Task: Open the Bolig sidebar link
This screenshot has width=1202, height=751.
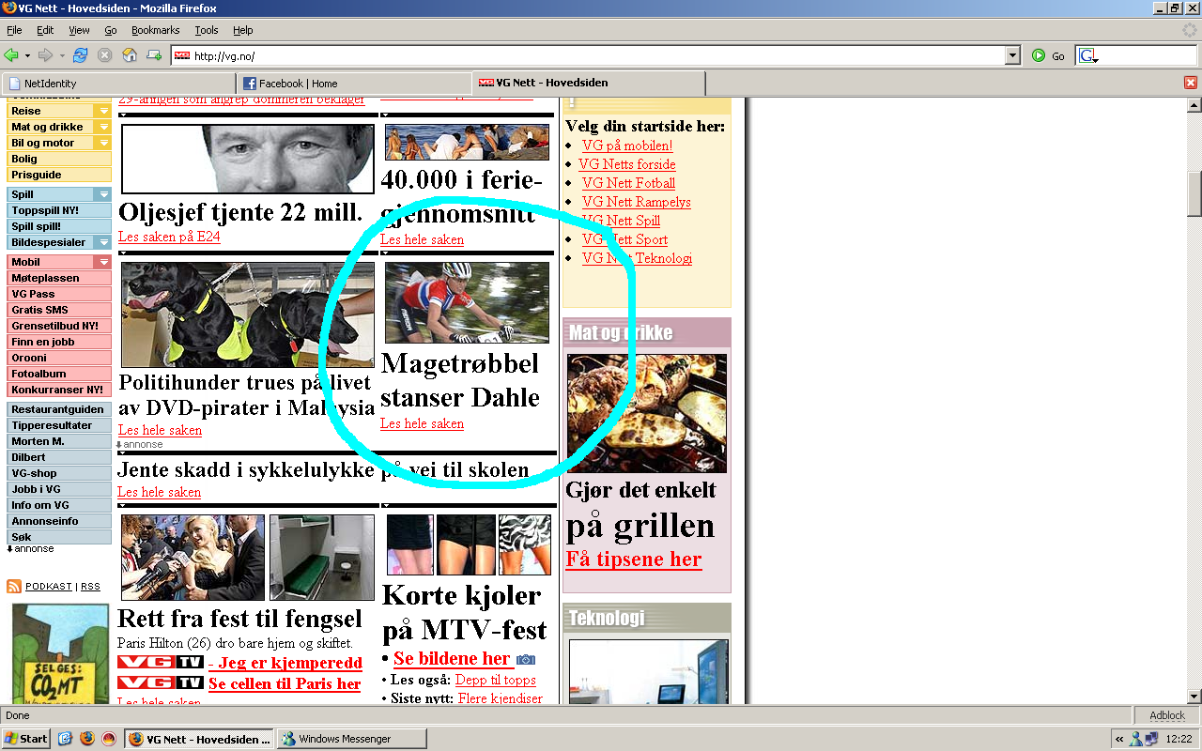Action: click(59, 159)
